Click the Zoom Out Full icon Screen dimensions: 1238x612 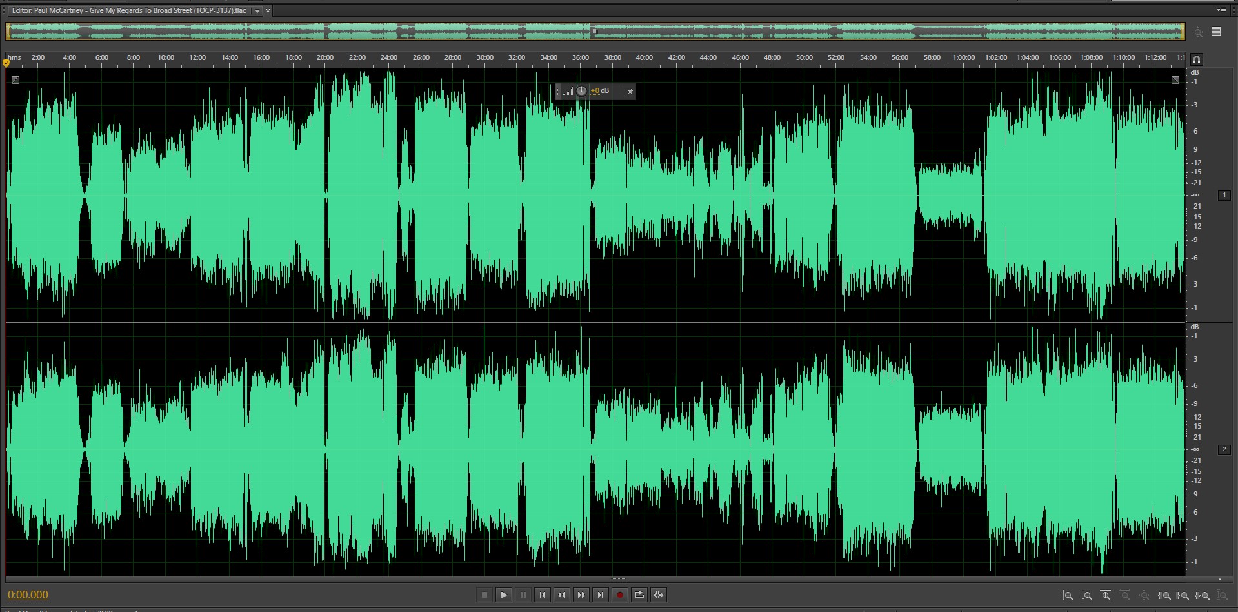(x=1144, y=595)
